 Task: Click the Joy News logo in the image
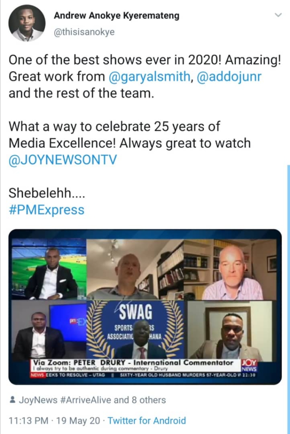pyautogui.click(x=249, y=366)
